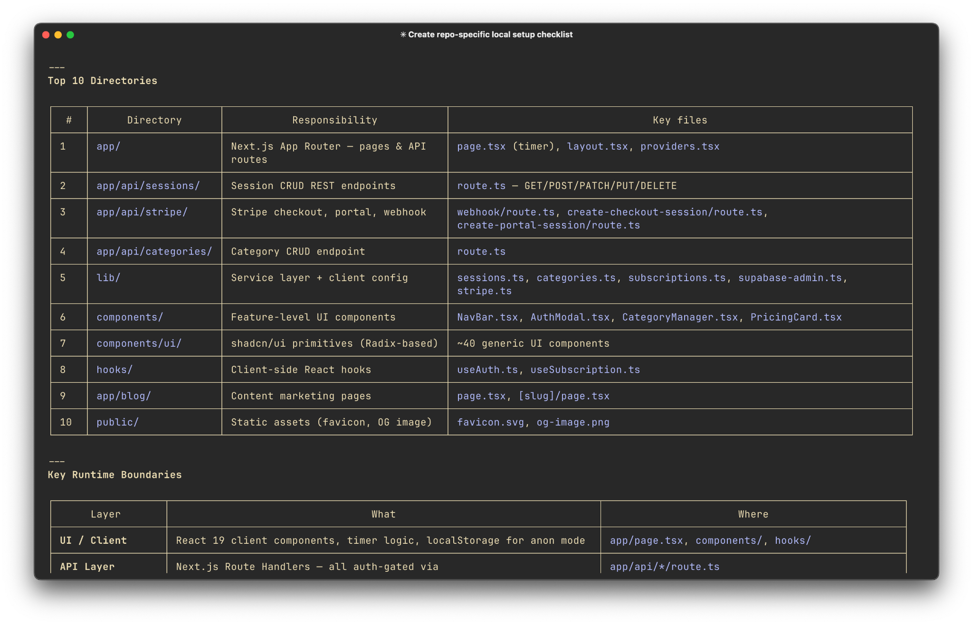Click 'NavBar.tsx' file name
The image size is (973, 625).
click(487, 317)
